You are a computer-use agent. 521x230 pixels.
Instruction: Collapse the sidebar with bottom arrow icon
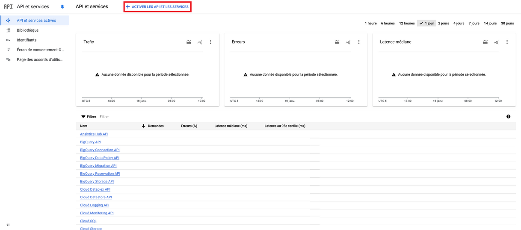point(8,225)
